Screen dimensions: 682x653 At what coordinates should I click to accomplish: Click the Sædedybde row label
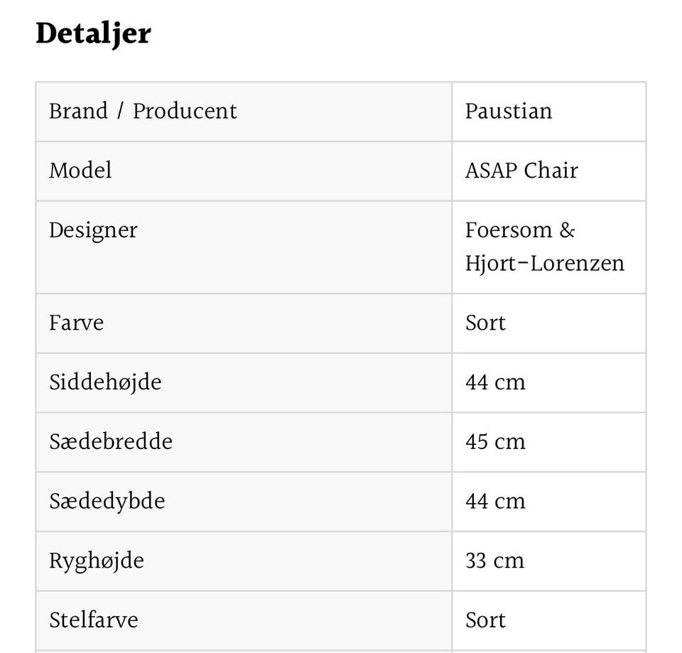107,502
